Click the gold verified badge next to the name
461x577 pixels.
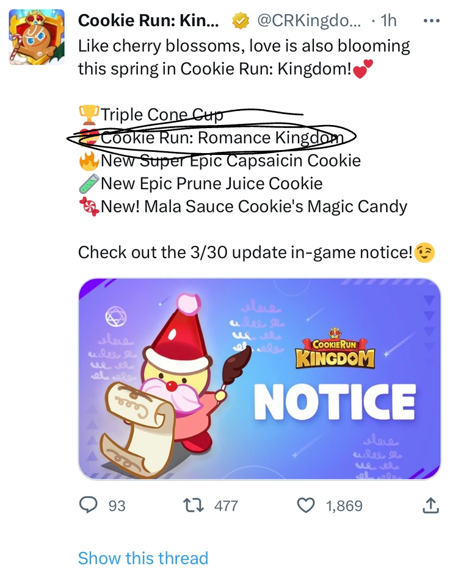(239, 20)
